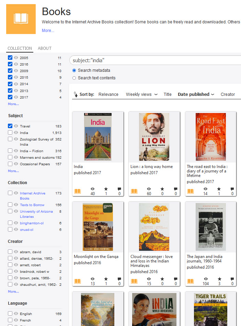
Task: Click the subject:"india" search field
Action: [156, 60]
